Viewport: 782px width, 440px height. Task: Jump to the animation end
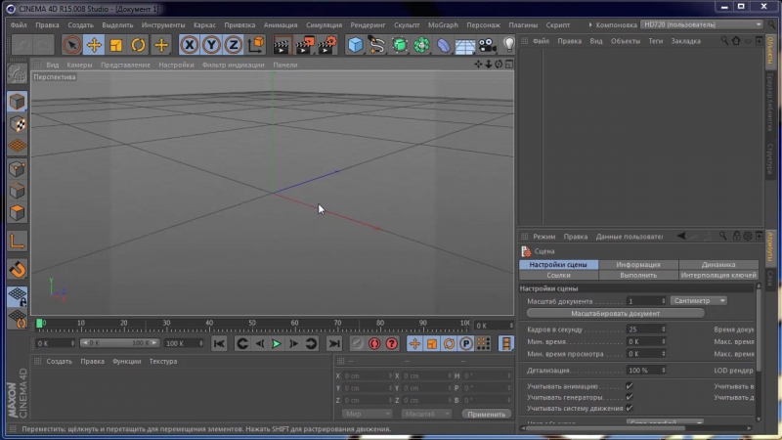tap(334, 344)
